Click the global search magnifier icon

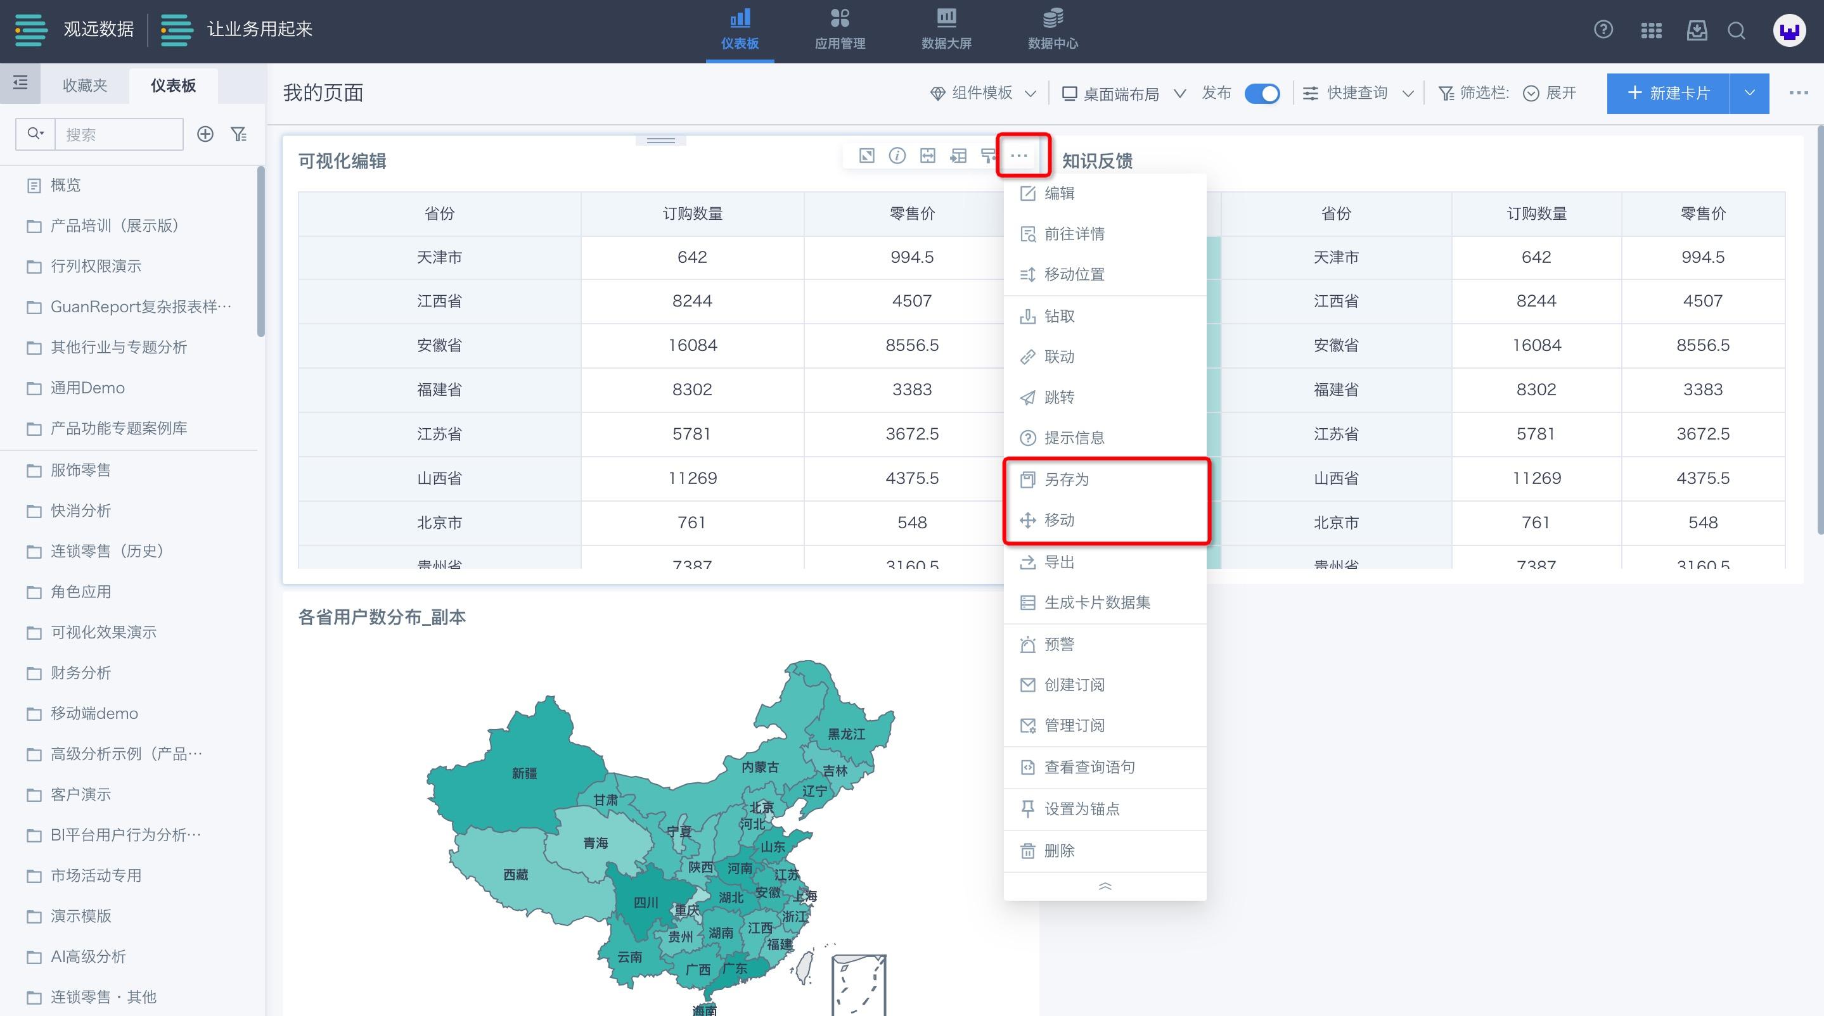click(1736, 30)
